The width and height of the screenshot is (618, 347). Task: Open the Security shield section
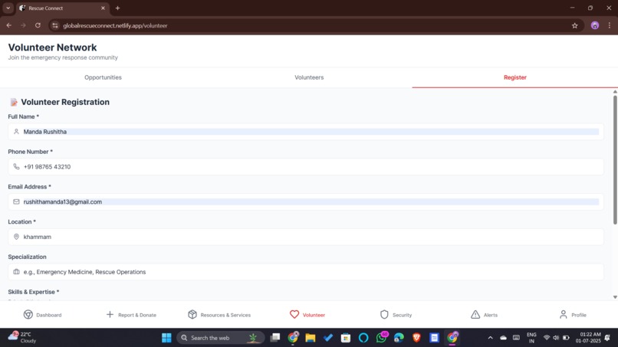396,315
